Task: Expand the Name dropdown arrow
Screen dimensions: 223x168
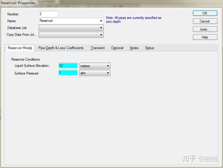Action: (x=101, y=21)
